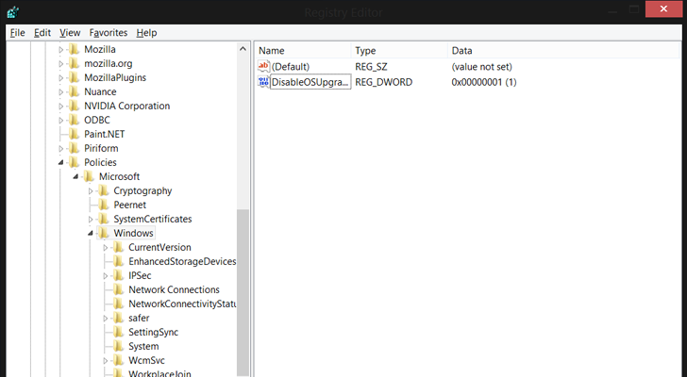This screenshot has height=377, width=687.
Task: Click the System folder icon
Action: tap(118, 347)
